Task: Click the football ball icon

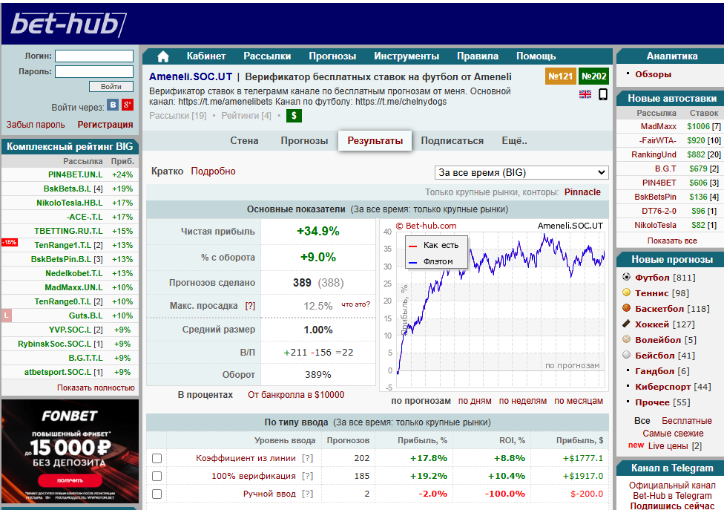Action: point(626,277)
